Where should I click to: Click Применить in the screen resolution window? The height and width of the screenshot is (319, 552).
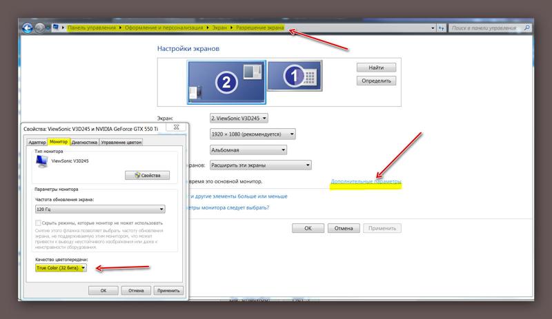382,228
